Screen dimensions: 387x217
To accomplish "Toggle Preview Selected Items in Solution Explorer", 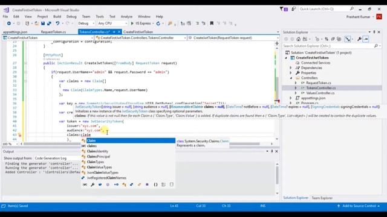I will [366, 39].
